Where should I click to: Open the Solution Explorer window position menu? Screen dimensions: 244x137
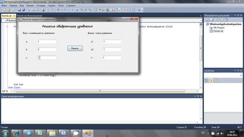235,16
